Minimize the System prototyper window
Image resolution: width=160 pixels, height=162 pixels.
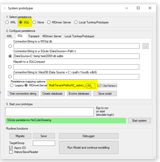tap(127, 8)
